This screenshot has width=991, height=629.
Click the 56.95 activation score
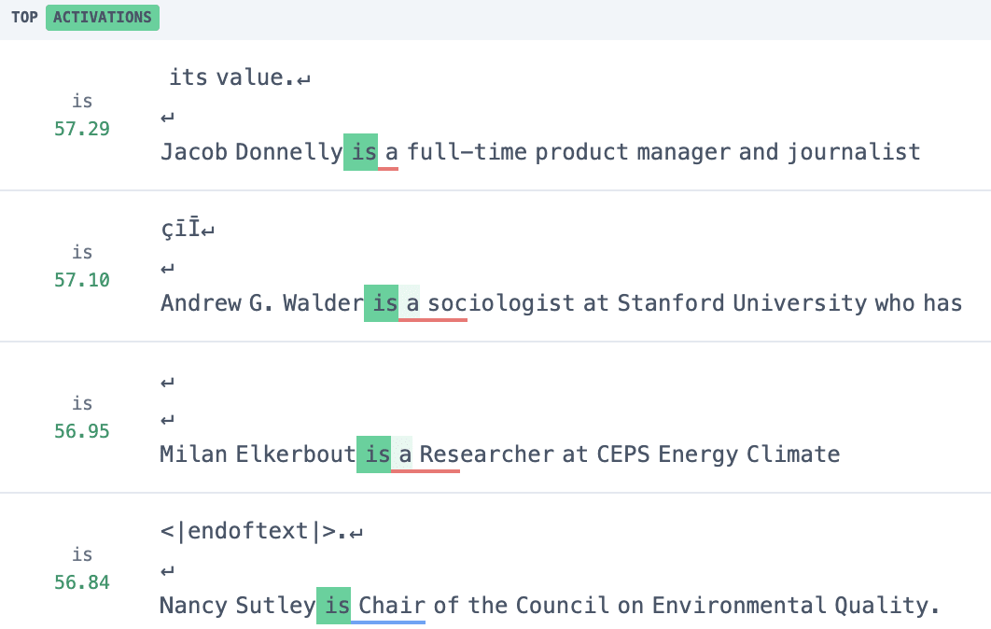(82, 431)
